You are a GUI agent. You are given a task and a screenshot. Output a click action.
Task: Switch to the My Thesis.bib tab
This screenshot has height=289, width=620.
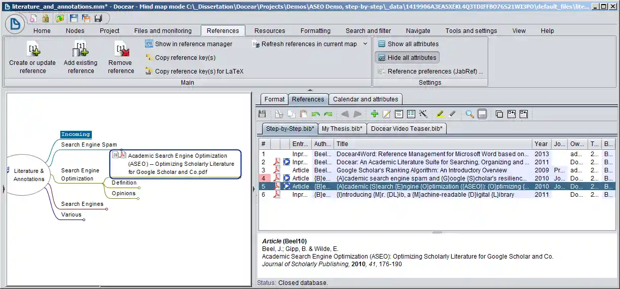[342, 129]
